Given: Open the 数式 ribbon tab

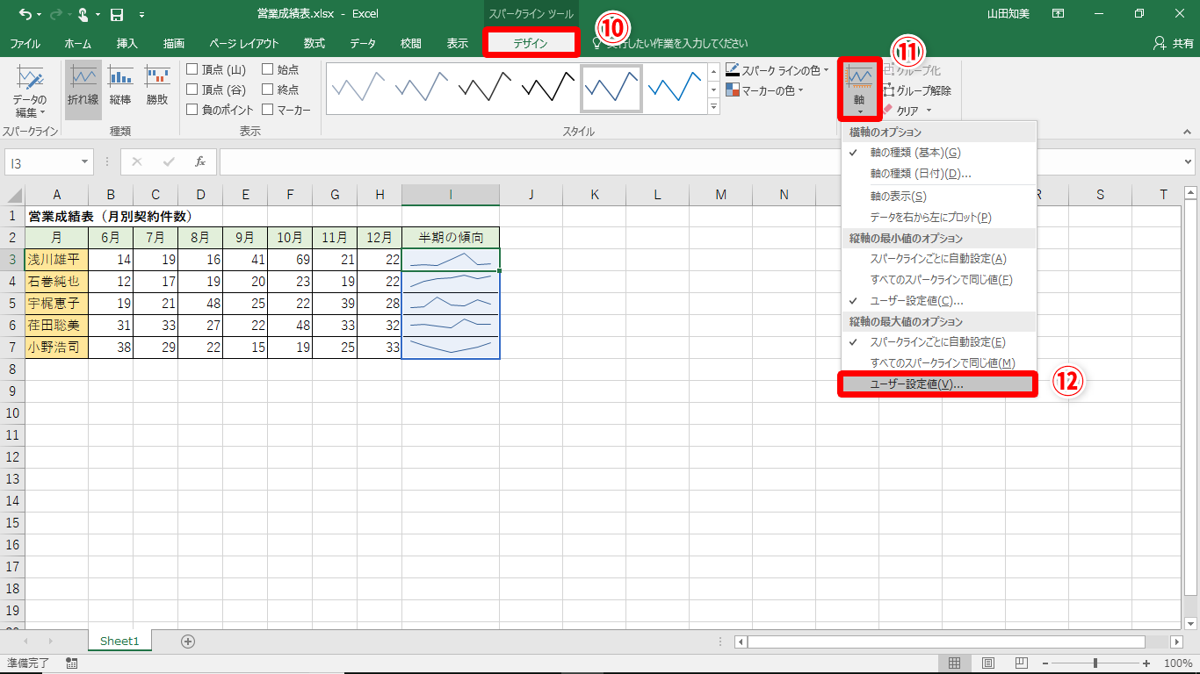Looking at the screenshot, I should (x=314, y=44).
